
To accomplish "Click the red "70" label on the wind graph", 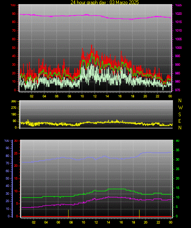I will pyautogui.click(x=14, y=30).
